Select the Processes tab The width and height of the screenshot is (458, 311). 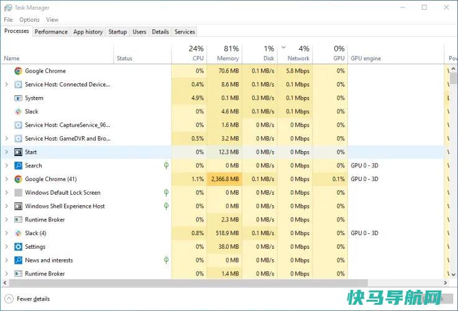(16, 31)
